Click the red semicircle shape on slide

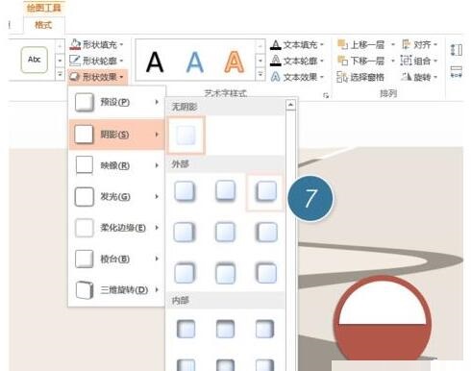383,341
